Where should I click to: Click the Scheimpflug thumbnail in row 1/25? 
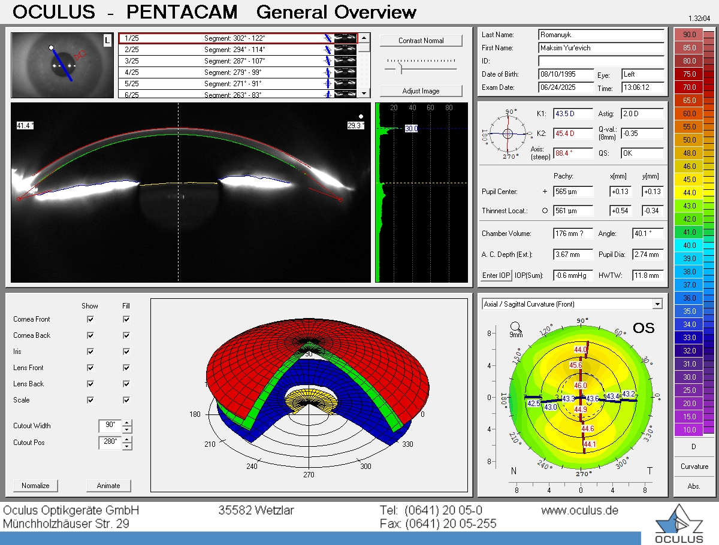345,38
